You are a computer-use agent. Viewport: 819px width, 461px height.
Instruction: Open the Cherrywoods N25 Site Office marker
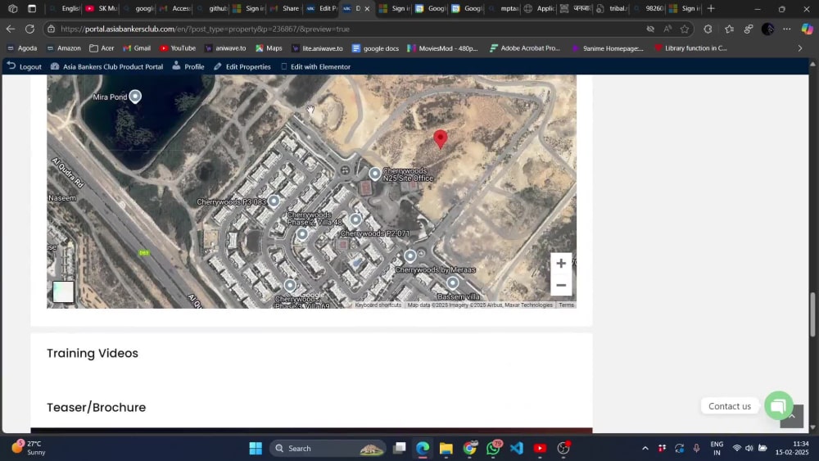(x=375, y=174)
